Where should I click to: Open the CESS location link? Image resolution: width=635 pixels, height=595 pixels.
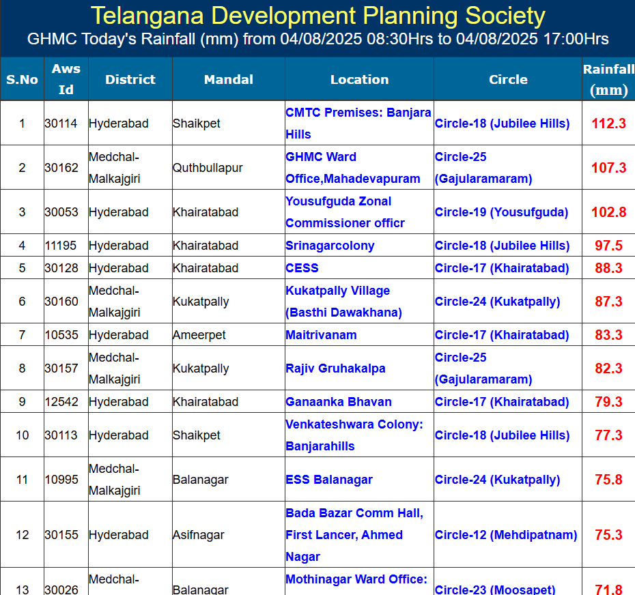pyautogui.click(x=302, y=268)
